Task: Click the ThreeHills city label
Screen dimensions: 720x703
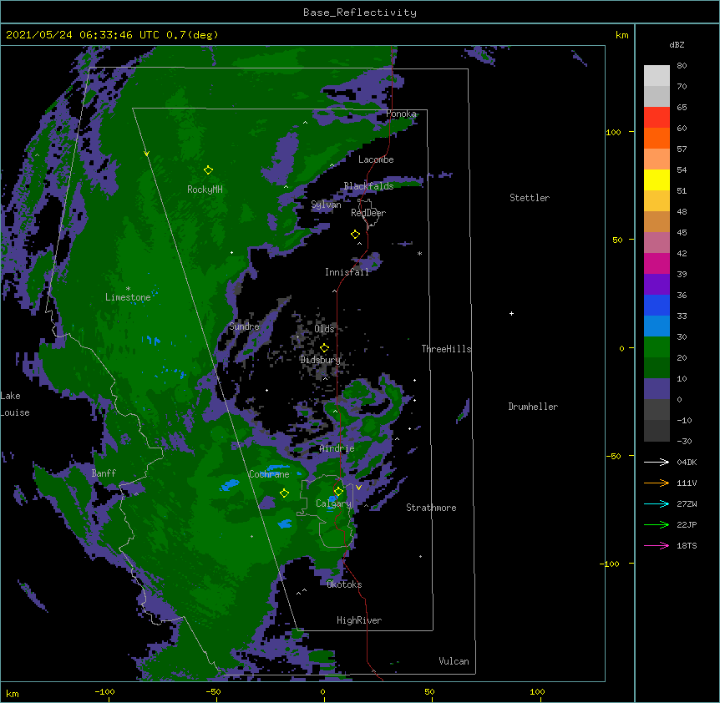Action: click(446, 349)
